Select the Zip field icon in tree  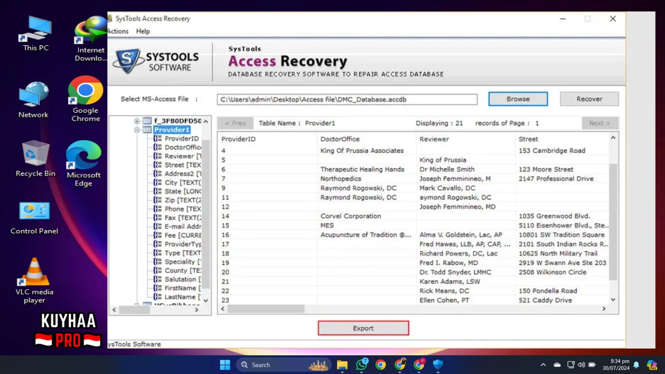pos(158,201)
